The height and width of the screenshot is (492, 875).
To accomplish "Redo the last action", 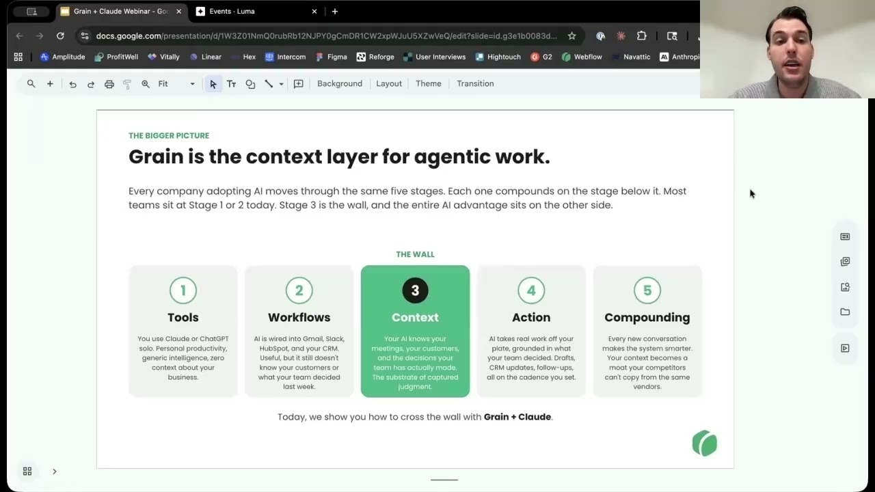I will [x=91, y=84].
